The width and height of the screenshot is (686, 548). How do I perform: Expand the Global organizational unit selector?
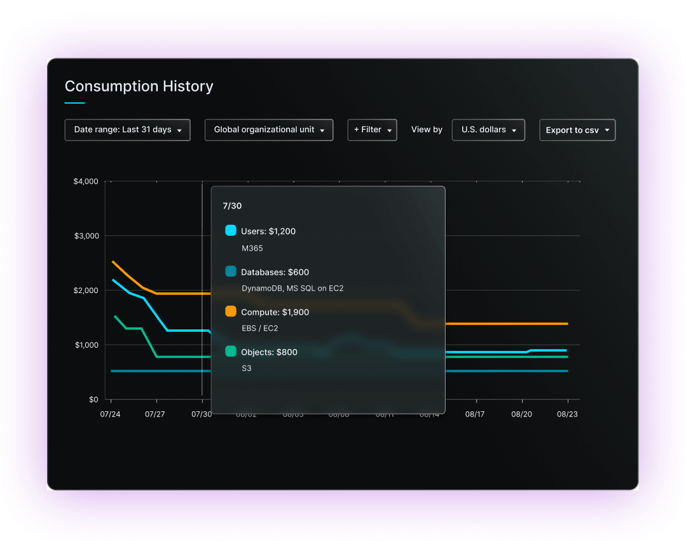coord(268,130)
